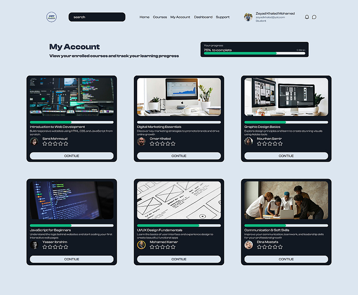Click instructor name Omar Khaled
The width and height of the screenshot is (358, 295).
coord(160,139)
